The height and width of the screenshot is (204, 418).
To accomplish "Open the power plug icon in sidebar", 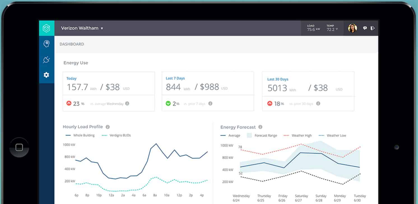I will point(47,59).
